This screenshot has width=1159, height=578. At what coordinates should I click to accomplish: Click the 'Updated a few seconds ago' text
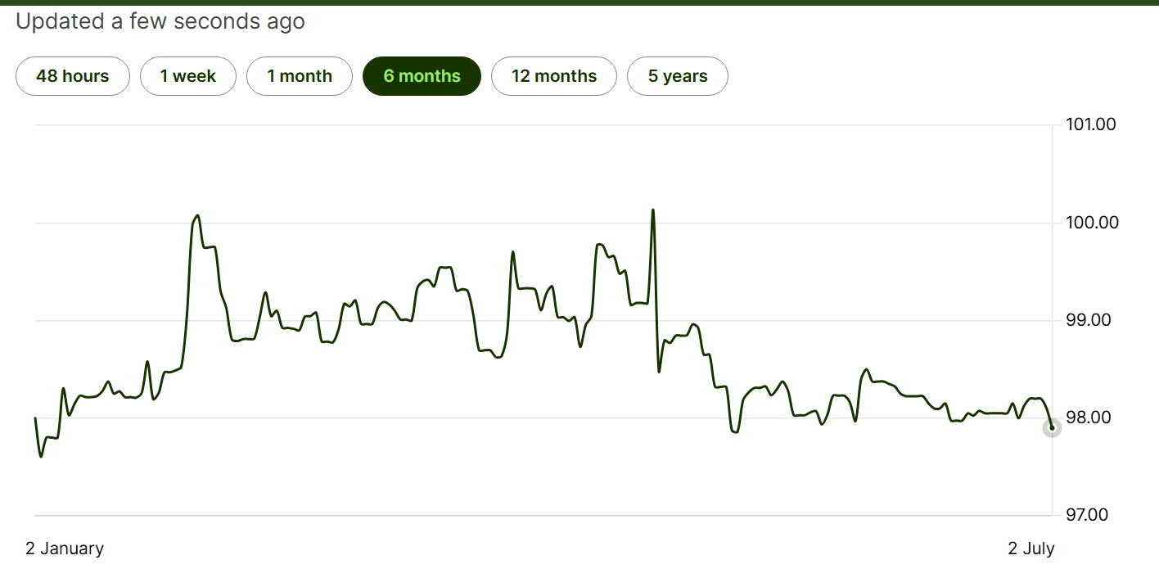160,22
